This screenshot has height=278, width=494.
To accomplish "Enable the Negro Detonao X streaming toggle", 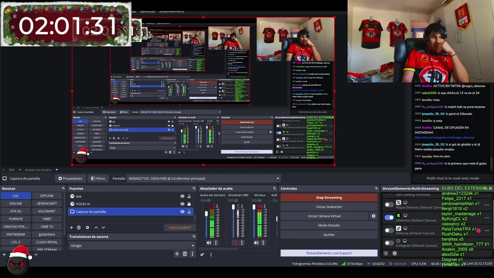I will 389,205.
